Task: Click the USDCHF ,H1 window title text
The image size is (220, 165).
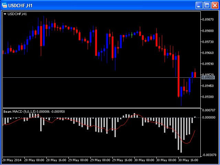Action: click(21, 5)
